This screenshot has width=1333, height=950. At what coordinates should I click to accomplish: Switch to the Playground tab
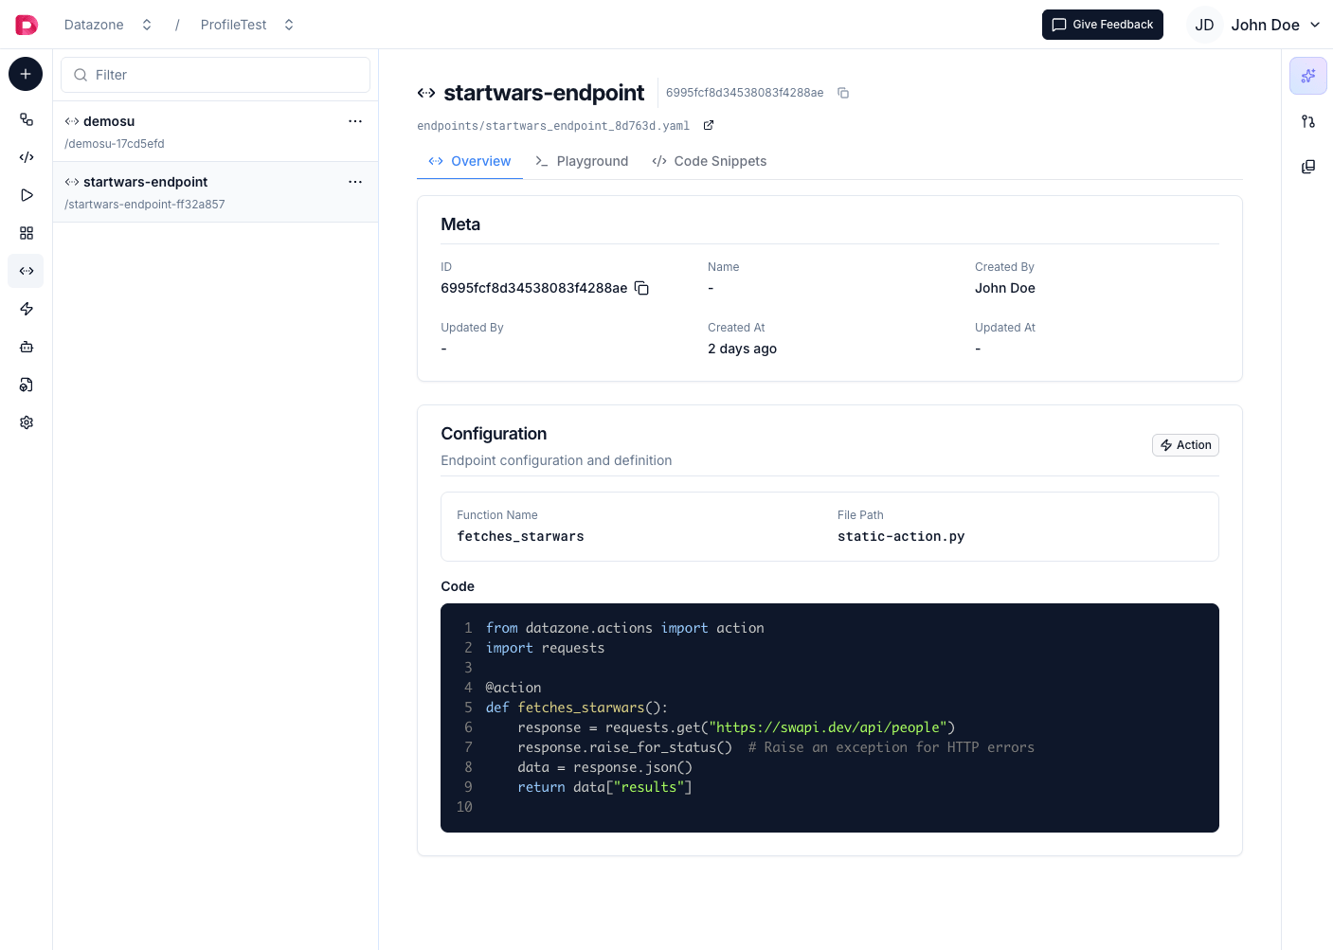point(582,161)
